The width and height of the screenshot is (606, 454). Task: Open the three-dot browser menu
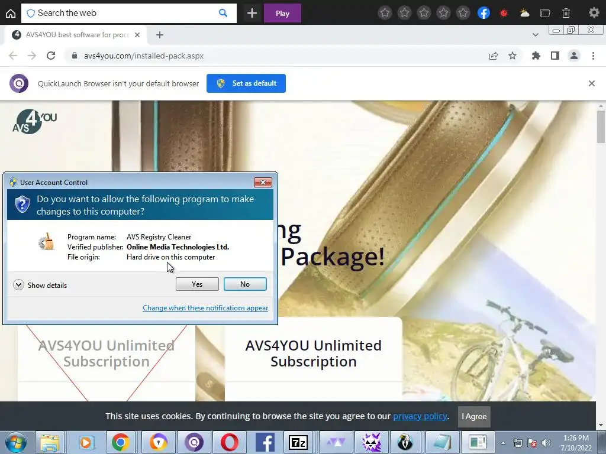[593, 56]
